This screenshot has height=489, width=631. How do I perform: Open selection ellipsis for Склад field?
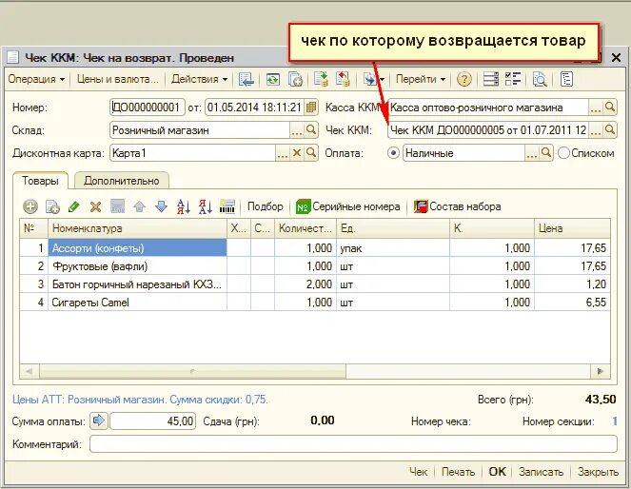pos(297,130)
